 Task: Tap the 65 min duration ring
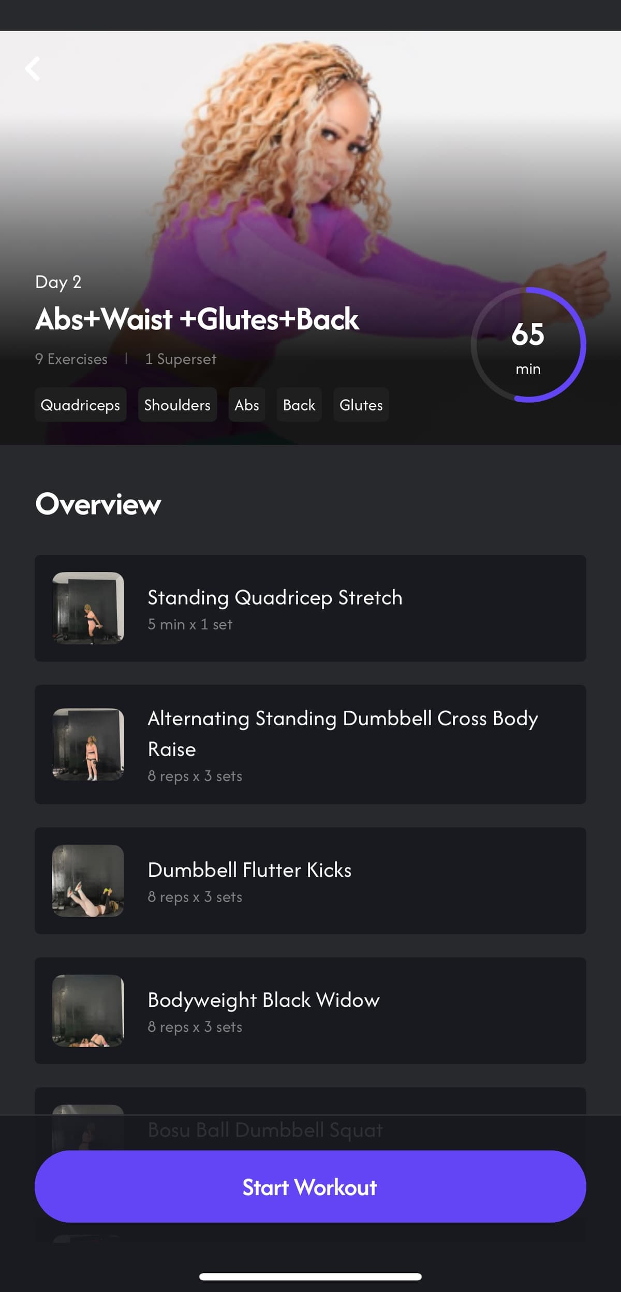tap(528, 345)
